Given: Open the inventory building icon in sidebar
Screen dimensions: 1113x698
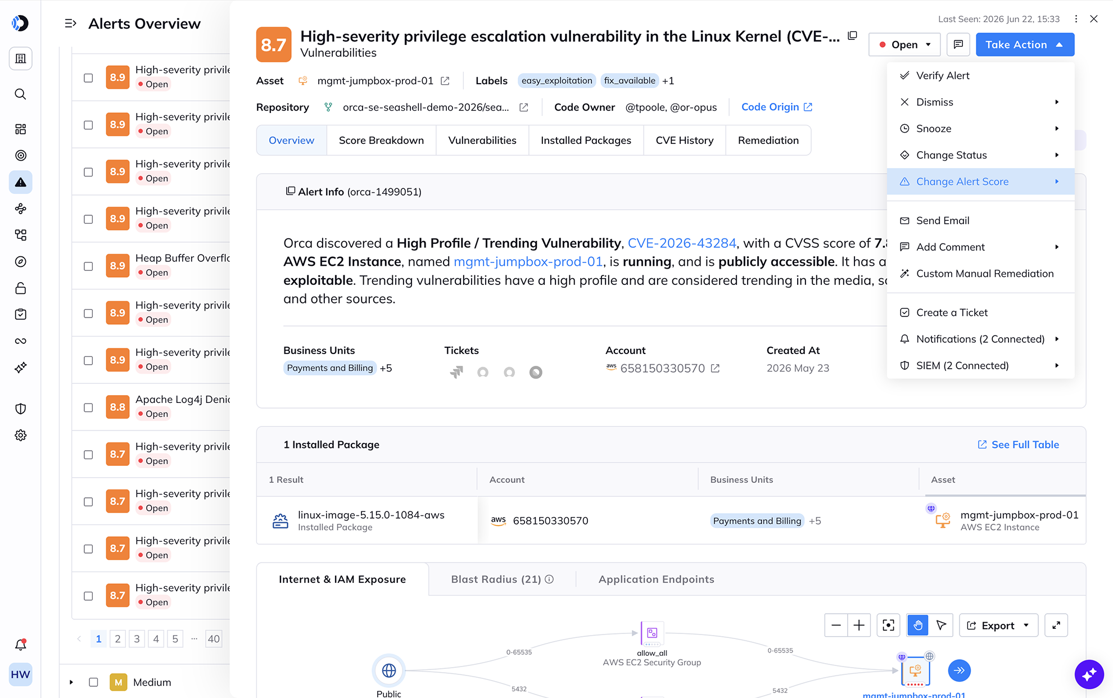Looking at the screenshot, I should [20, 58].
